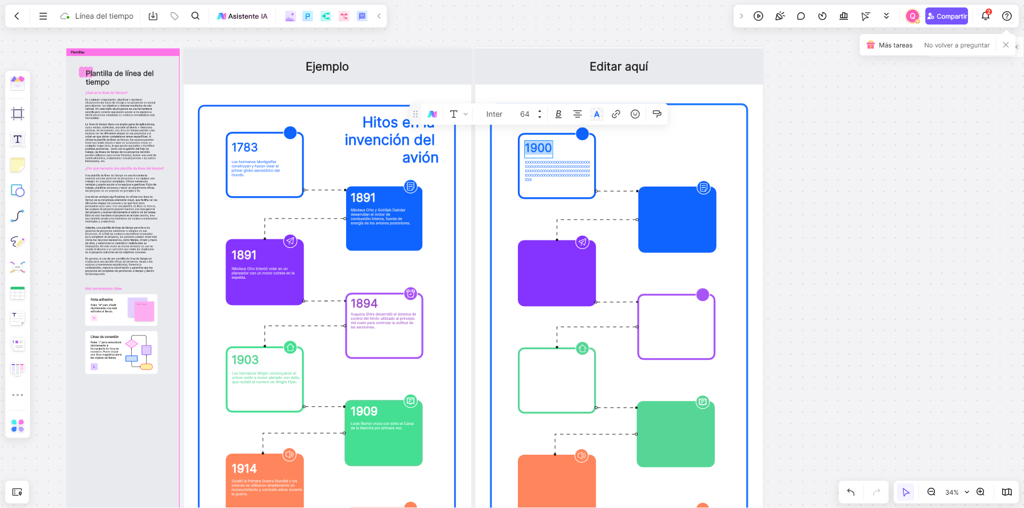Click the blue P plugin icon
Viewport: 1024px width, 508px height.
pyautogui.click(x=308, y=16)
